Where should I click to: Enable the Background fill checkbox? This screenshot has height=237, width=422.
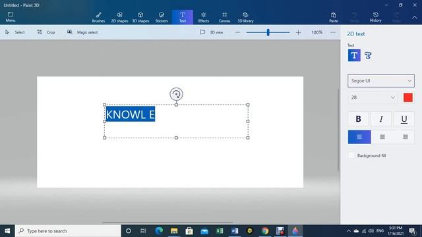[x=351, y=155]
